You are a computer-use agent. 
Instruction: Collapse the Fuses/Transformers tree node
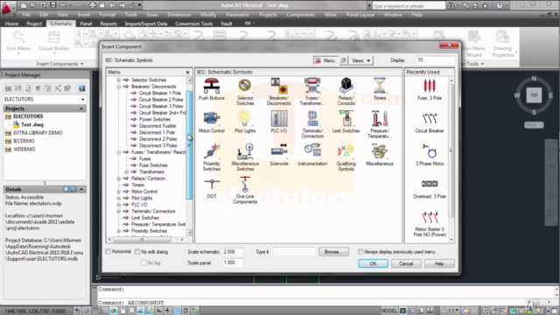(x=119, y=152)
